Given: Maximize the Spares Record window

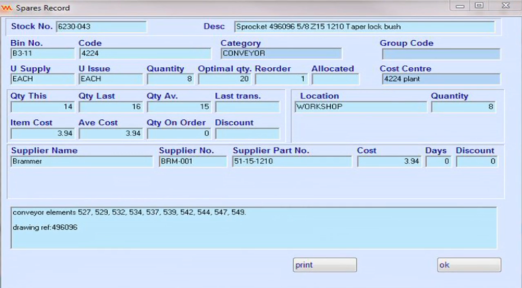Looking at the screenshot, I should pyautogui.click(x=479, y=6).
